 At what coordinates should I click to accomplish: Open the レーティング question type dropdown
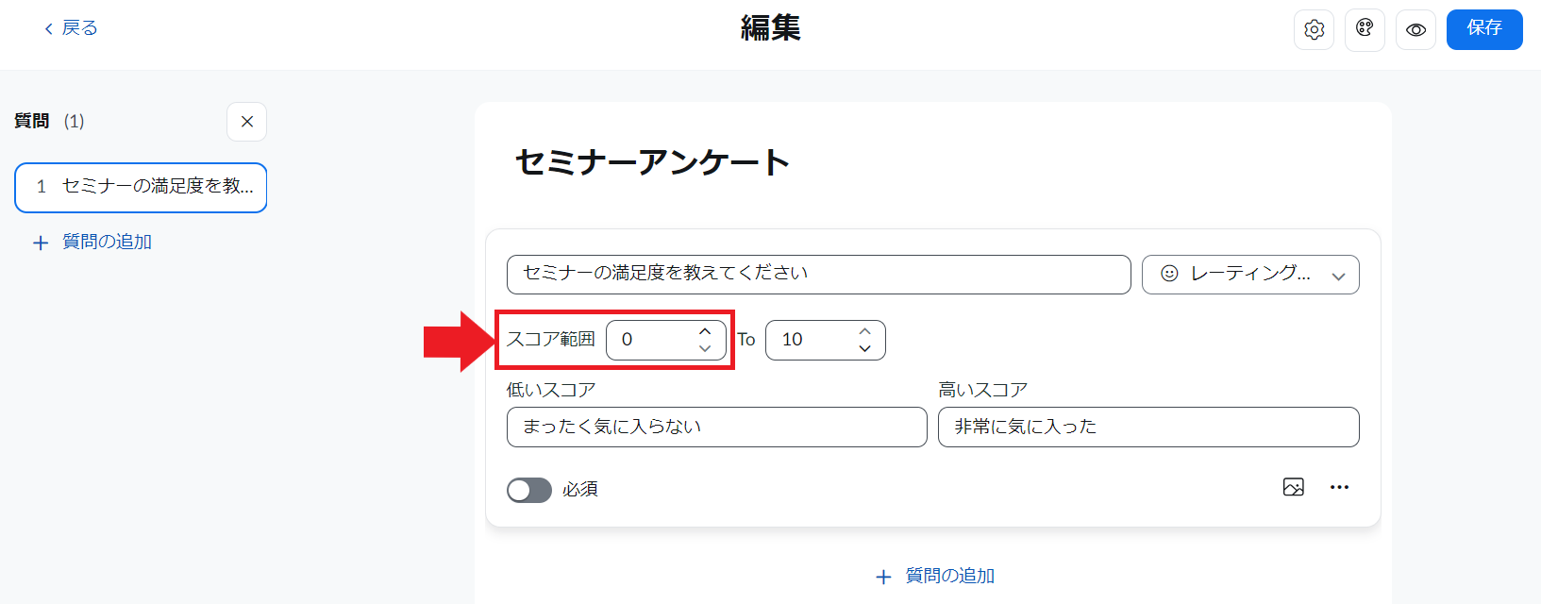coord(1250,275)
